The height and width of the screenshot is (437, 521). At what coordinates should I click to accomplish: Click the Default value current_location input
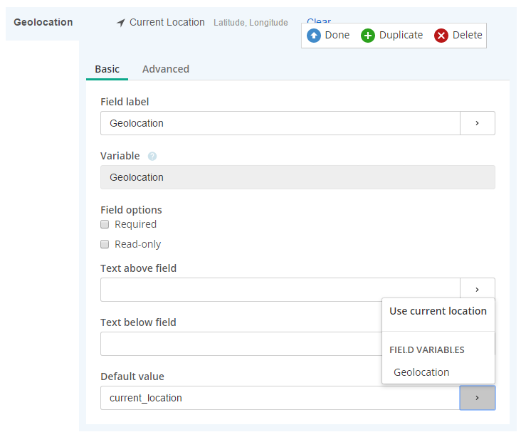point(280,398)
